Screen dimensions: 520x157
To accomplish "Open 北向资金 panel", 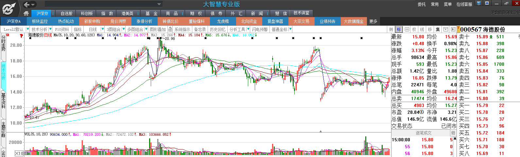I will point(249,21).
